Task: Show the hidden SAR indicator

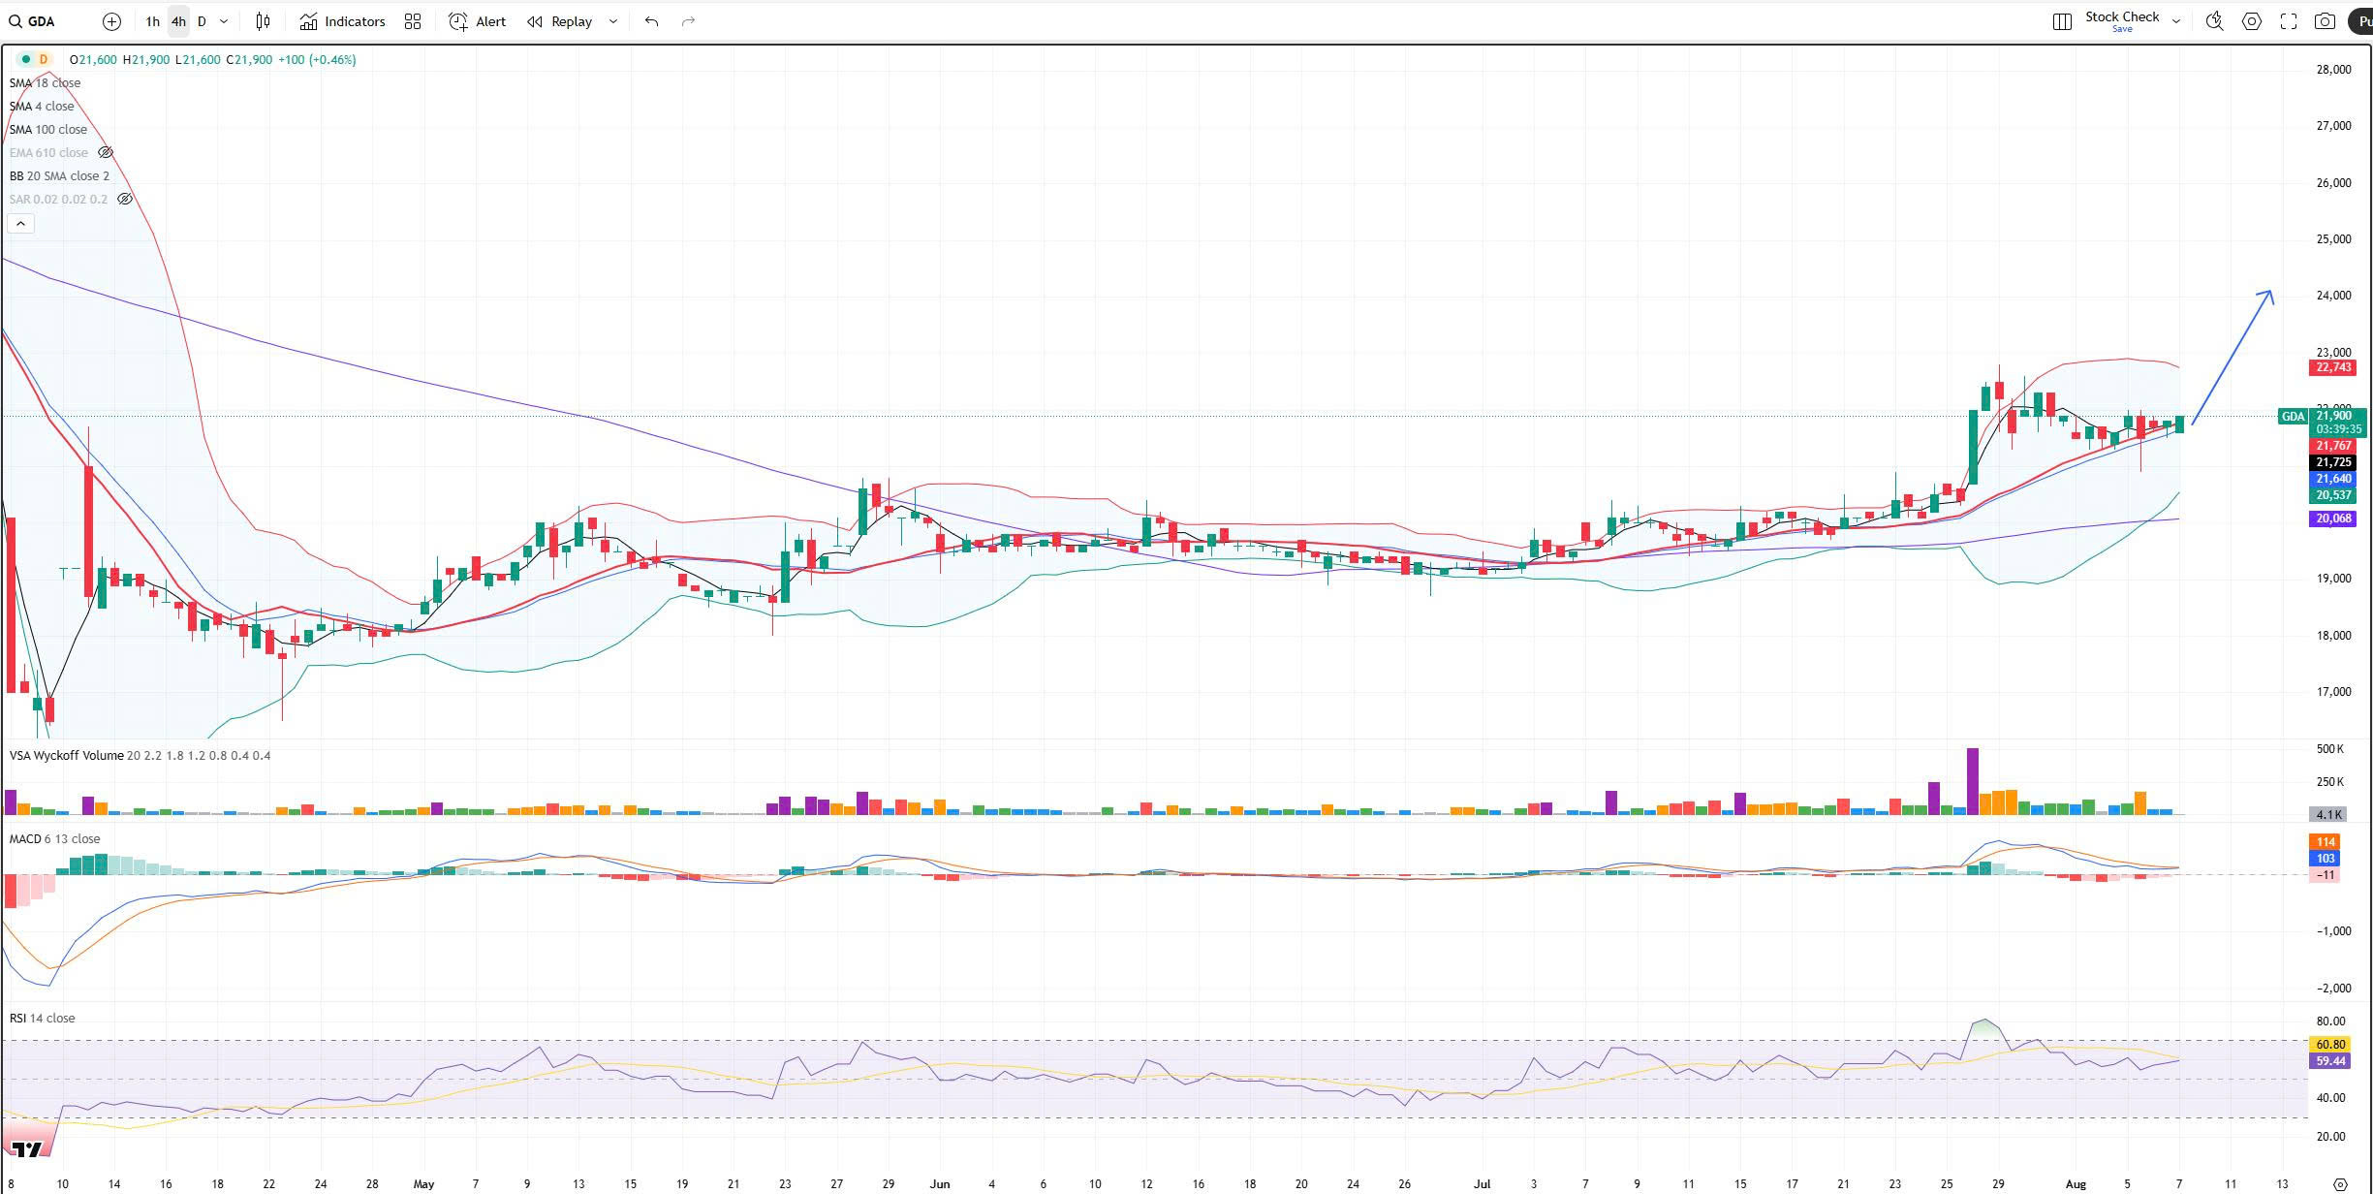Action: point(125,199)
